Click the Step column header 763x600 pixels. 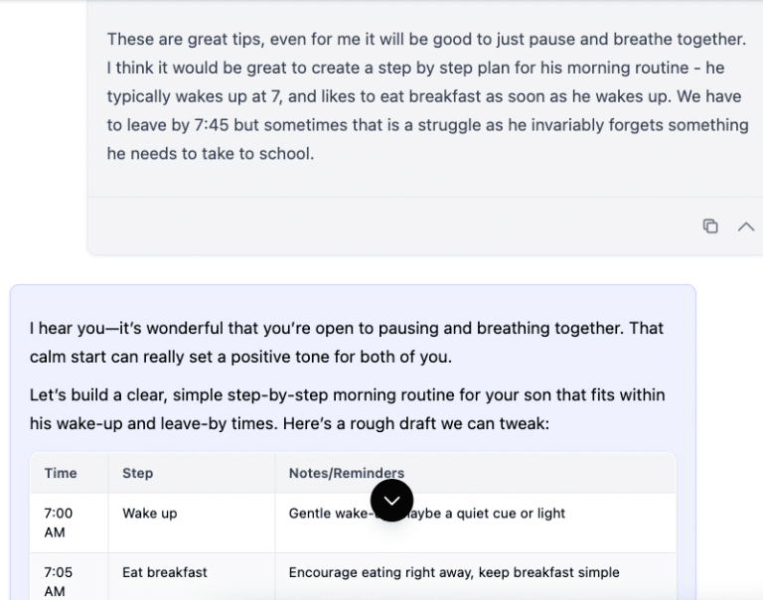(138, 473)
